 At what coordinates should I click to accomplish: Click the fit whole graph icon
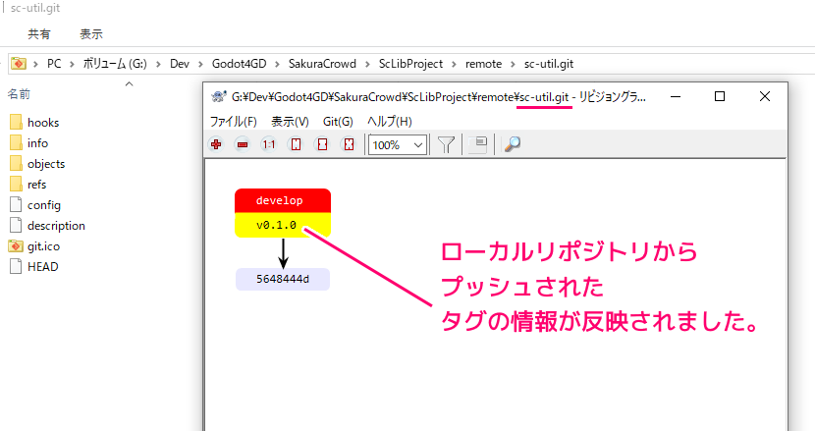click(348, 145)
